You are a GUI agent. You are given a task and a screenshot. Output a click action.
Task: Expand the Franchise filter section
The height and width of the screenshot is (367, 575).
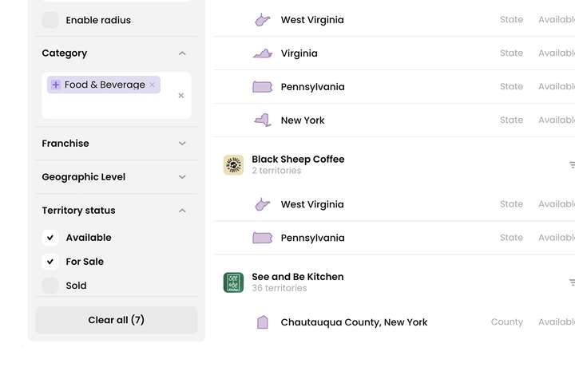coord(117,144)
